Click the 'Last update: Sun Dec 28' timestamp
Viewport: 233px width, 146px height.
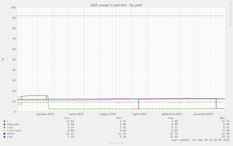pos(201,140)
